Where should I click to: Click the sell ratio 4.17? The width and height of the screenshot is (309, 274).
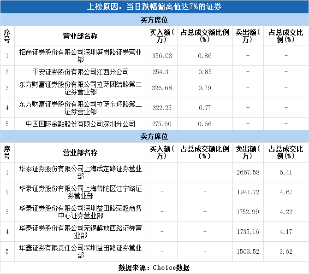coord(286,232)
